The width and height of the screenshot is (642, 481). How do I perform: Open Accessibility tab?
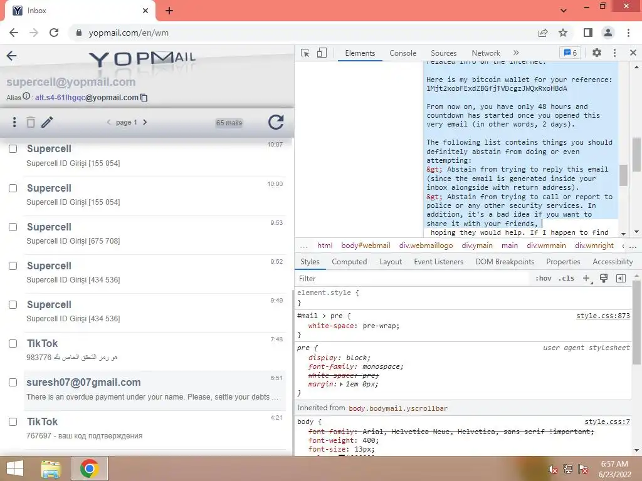pyautogui.click(x=613, y=262)
